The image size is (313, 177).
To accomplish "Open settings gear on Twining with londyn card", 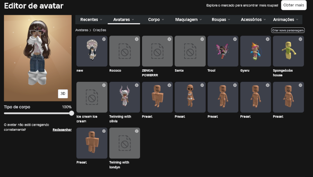I will coord(137,131).
